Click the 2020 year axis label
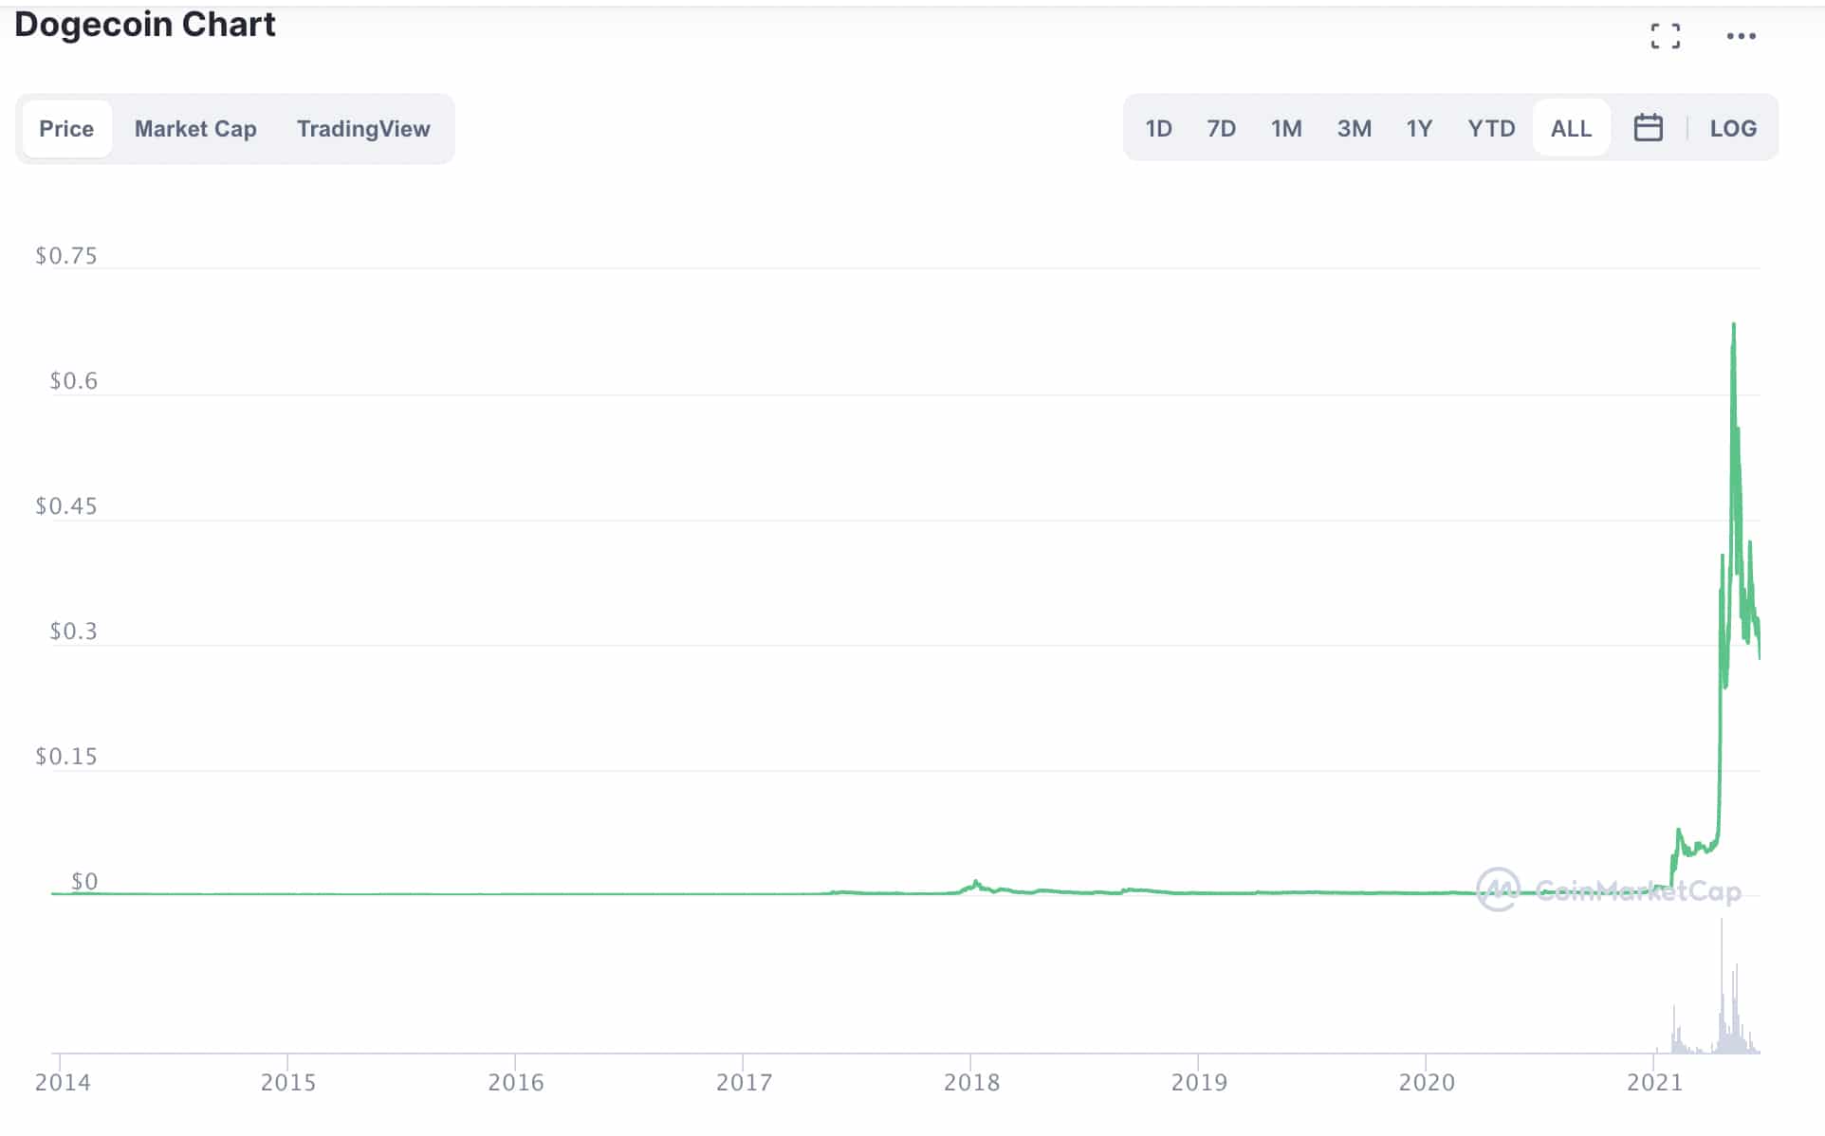The image size is (1825, 1136). [x=1427, y=1083]
